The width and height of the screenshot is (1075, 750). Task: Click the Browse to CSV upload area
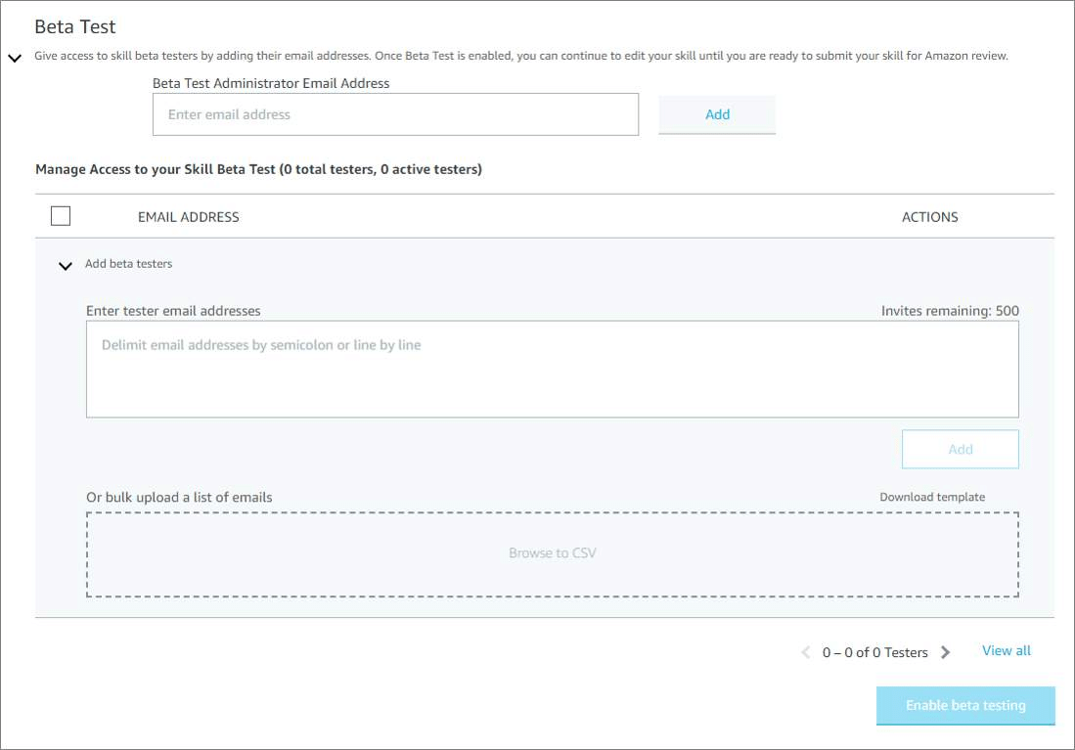[x=553, y=552]
